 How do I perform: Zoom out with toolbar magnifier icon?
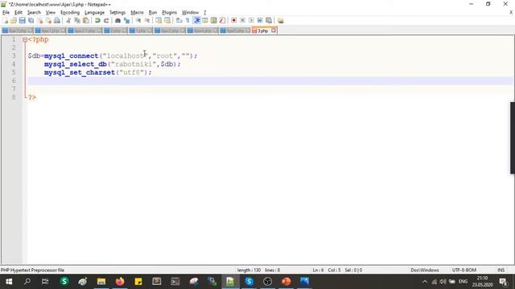(x=147, y=21)
